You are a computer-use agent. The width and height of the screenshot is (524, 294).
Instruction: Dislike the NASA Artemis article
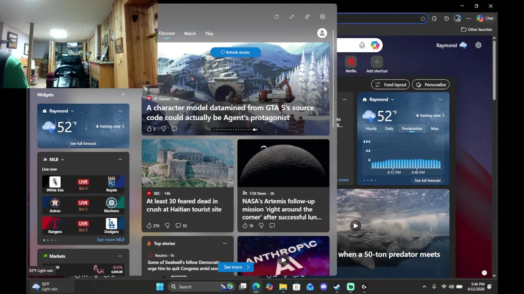261,225
